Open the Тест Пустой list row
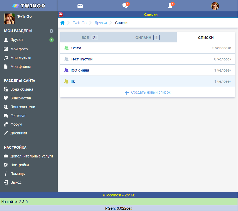This screenshot has width=238, height=211. [x=148, y=59]
